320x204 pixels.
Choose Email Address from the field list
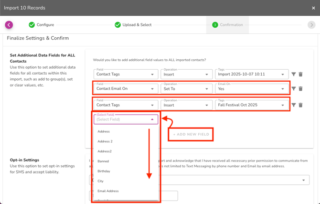click(108, 191)
